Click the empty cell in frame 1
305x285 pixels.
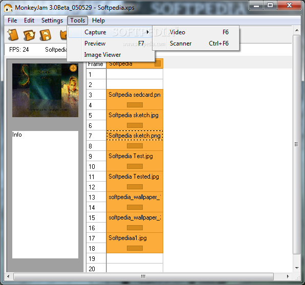[x=135, y=74]
